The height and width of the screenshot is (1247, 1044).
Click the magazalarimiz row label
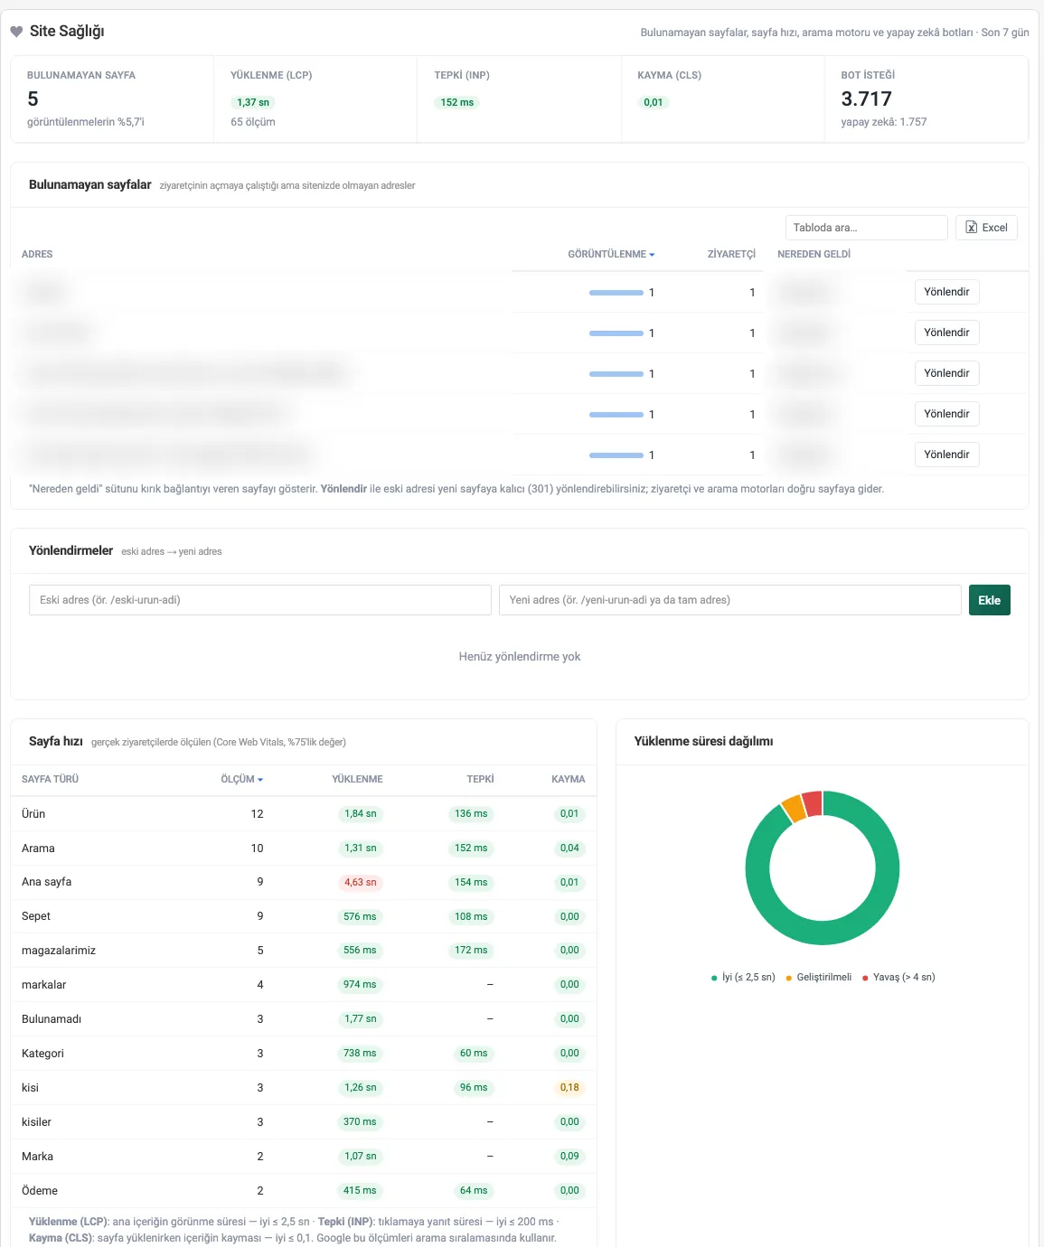pyautogui.click(x=59, y=951)
